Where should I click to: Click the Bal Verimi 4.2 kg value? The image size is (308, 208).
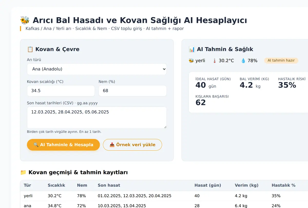click(250, 85)
